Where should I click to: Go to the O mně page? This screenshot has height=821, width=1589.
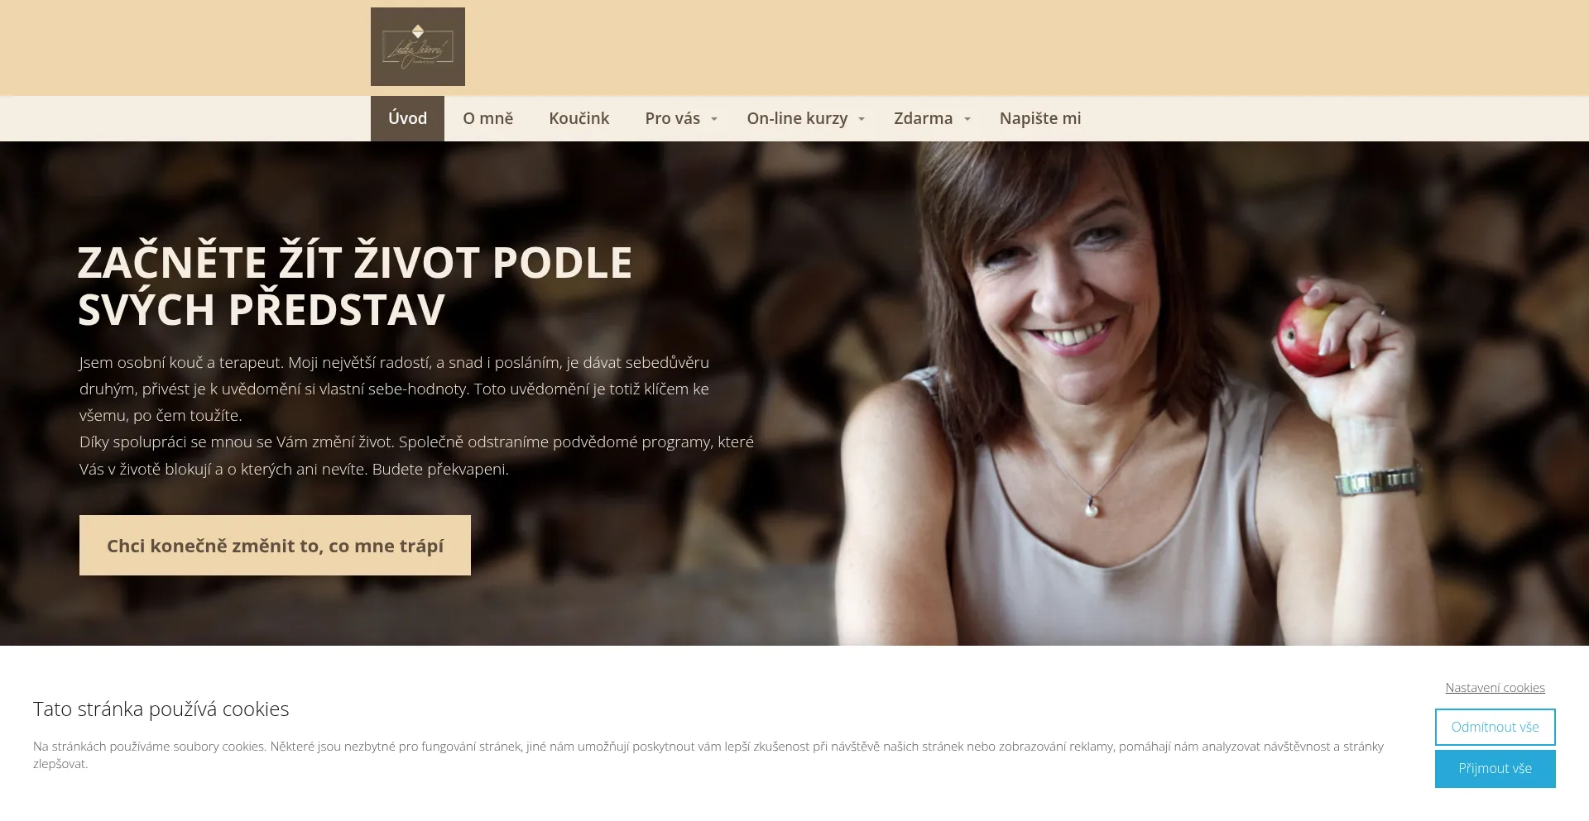pos(487,118)
